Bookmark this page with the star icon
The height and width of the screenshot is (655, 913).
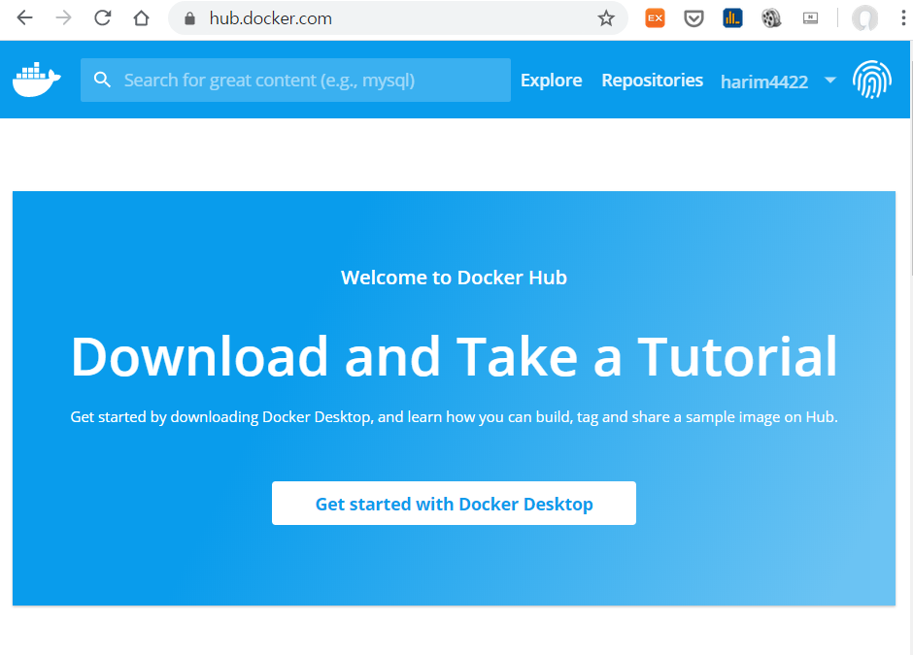click(x=606, y=18)
